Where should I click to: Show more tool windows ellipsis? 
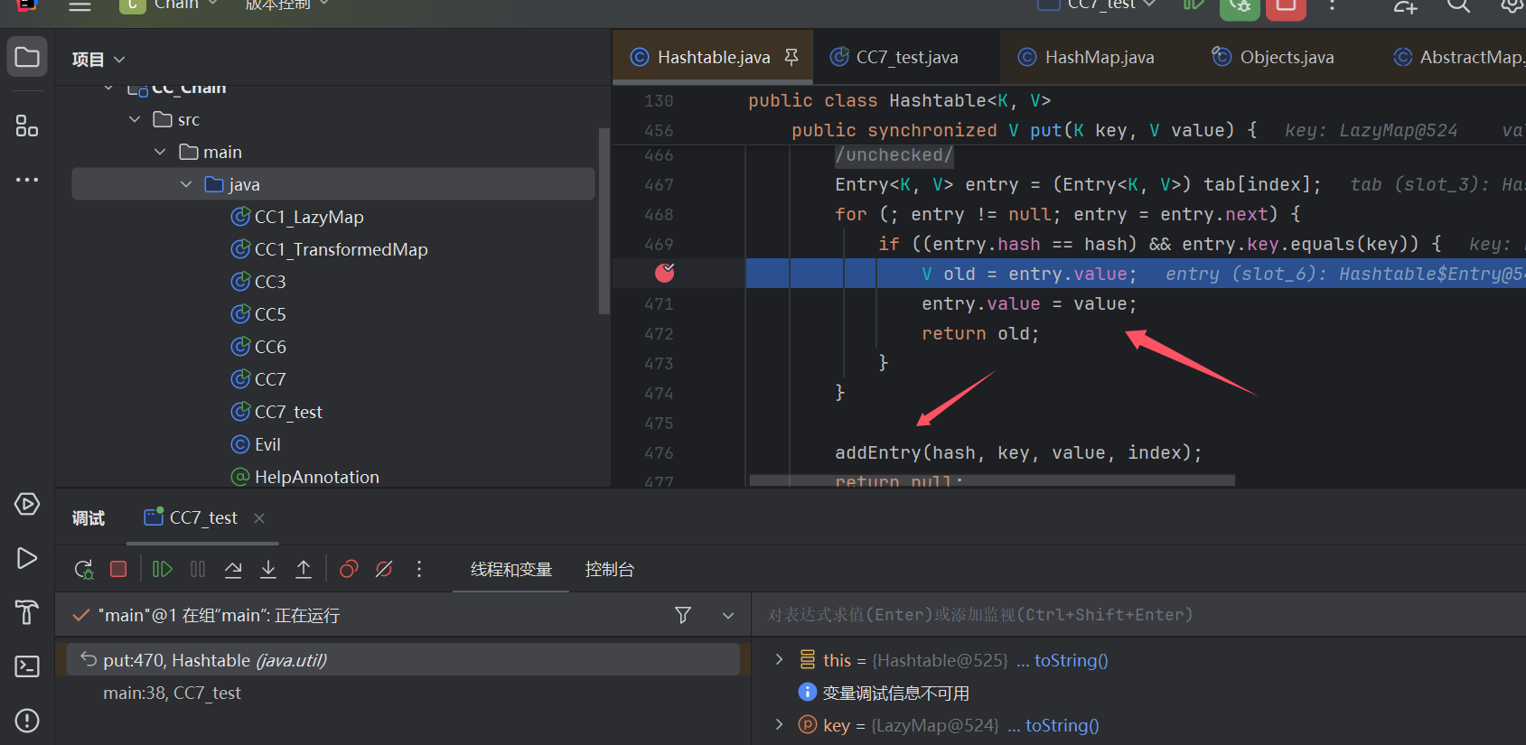coord(27,180)
